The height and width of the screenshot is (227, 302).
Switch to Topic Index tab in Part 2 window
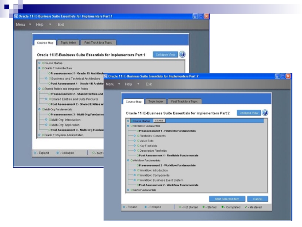156,101
